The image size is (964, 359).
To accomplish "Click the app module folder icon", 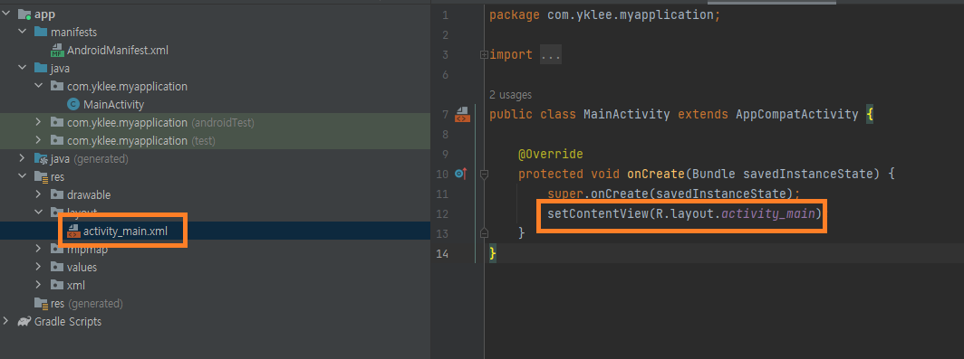I will click(24, 14).
